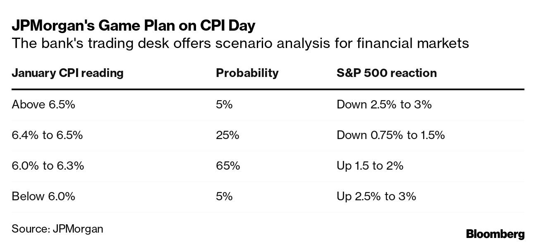The width and height of the screenshot is (536, 245).
Task: Click the subtitle about the bank's trading desk
Action: (x=240, y=43)
